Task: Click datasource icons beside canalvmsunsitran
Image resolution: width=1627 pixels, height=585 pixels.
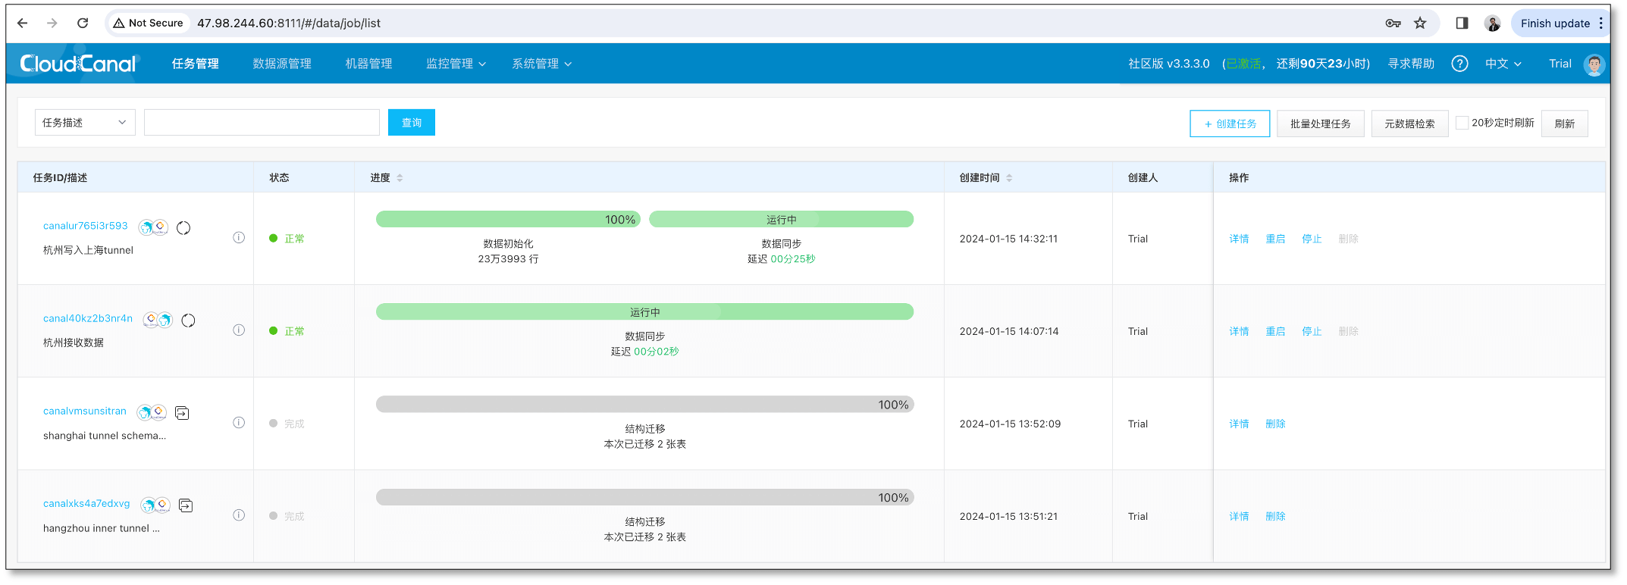Action: coord(152,412)
